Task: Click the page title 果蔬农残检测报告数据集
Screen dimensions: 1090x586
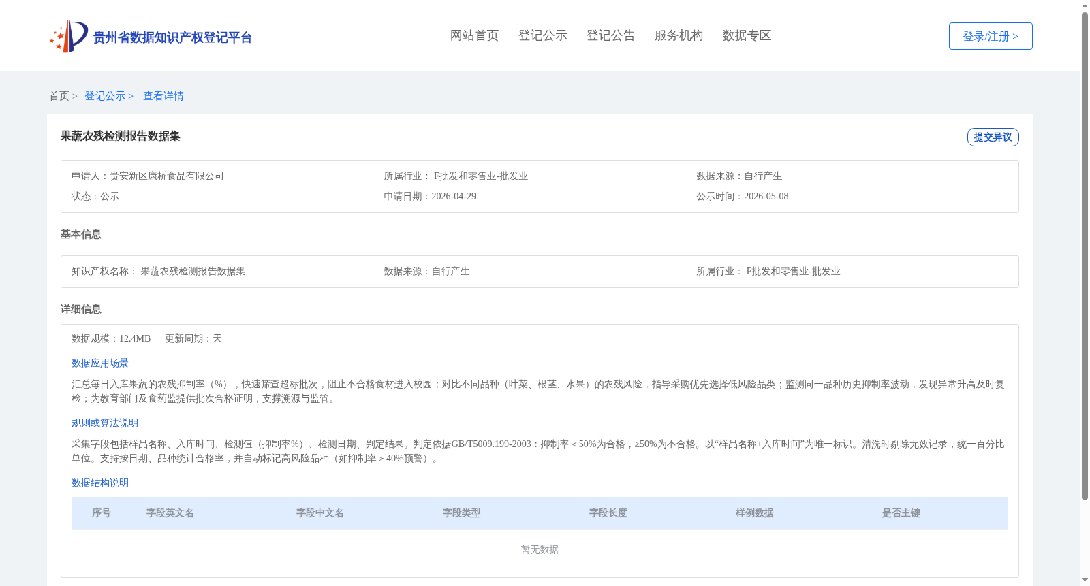Action: 121,136
